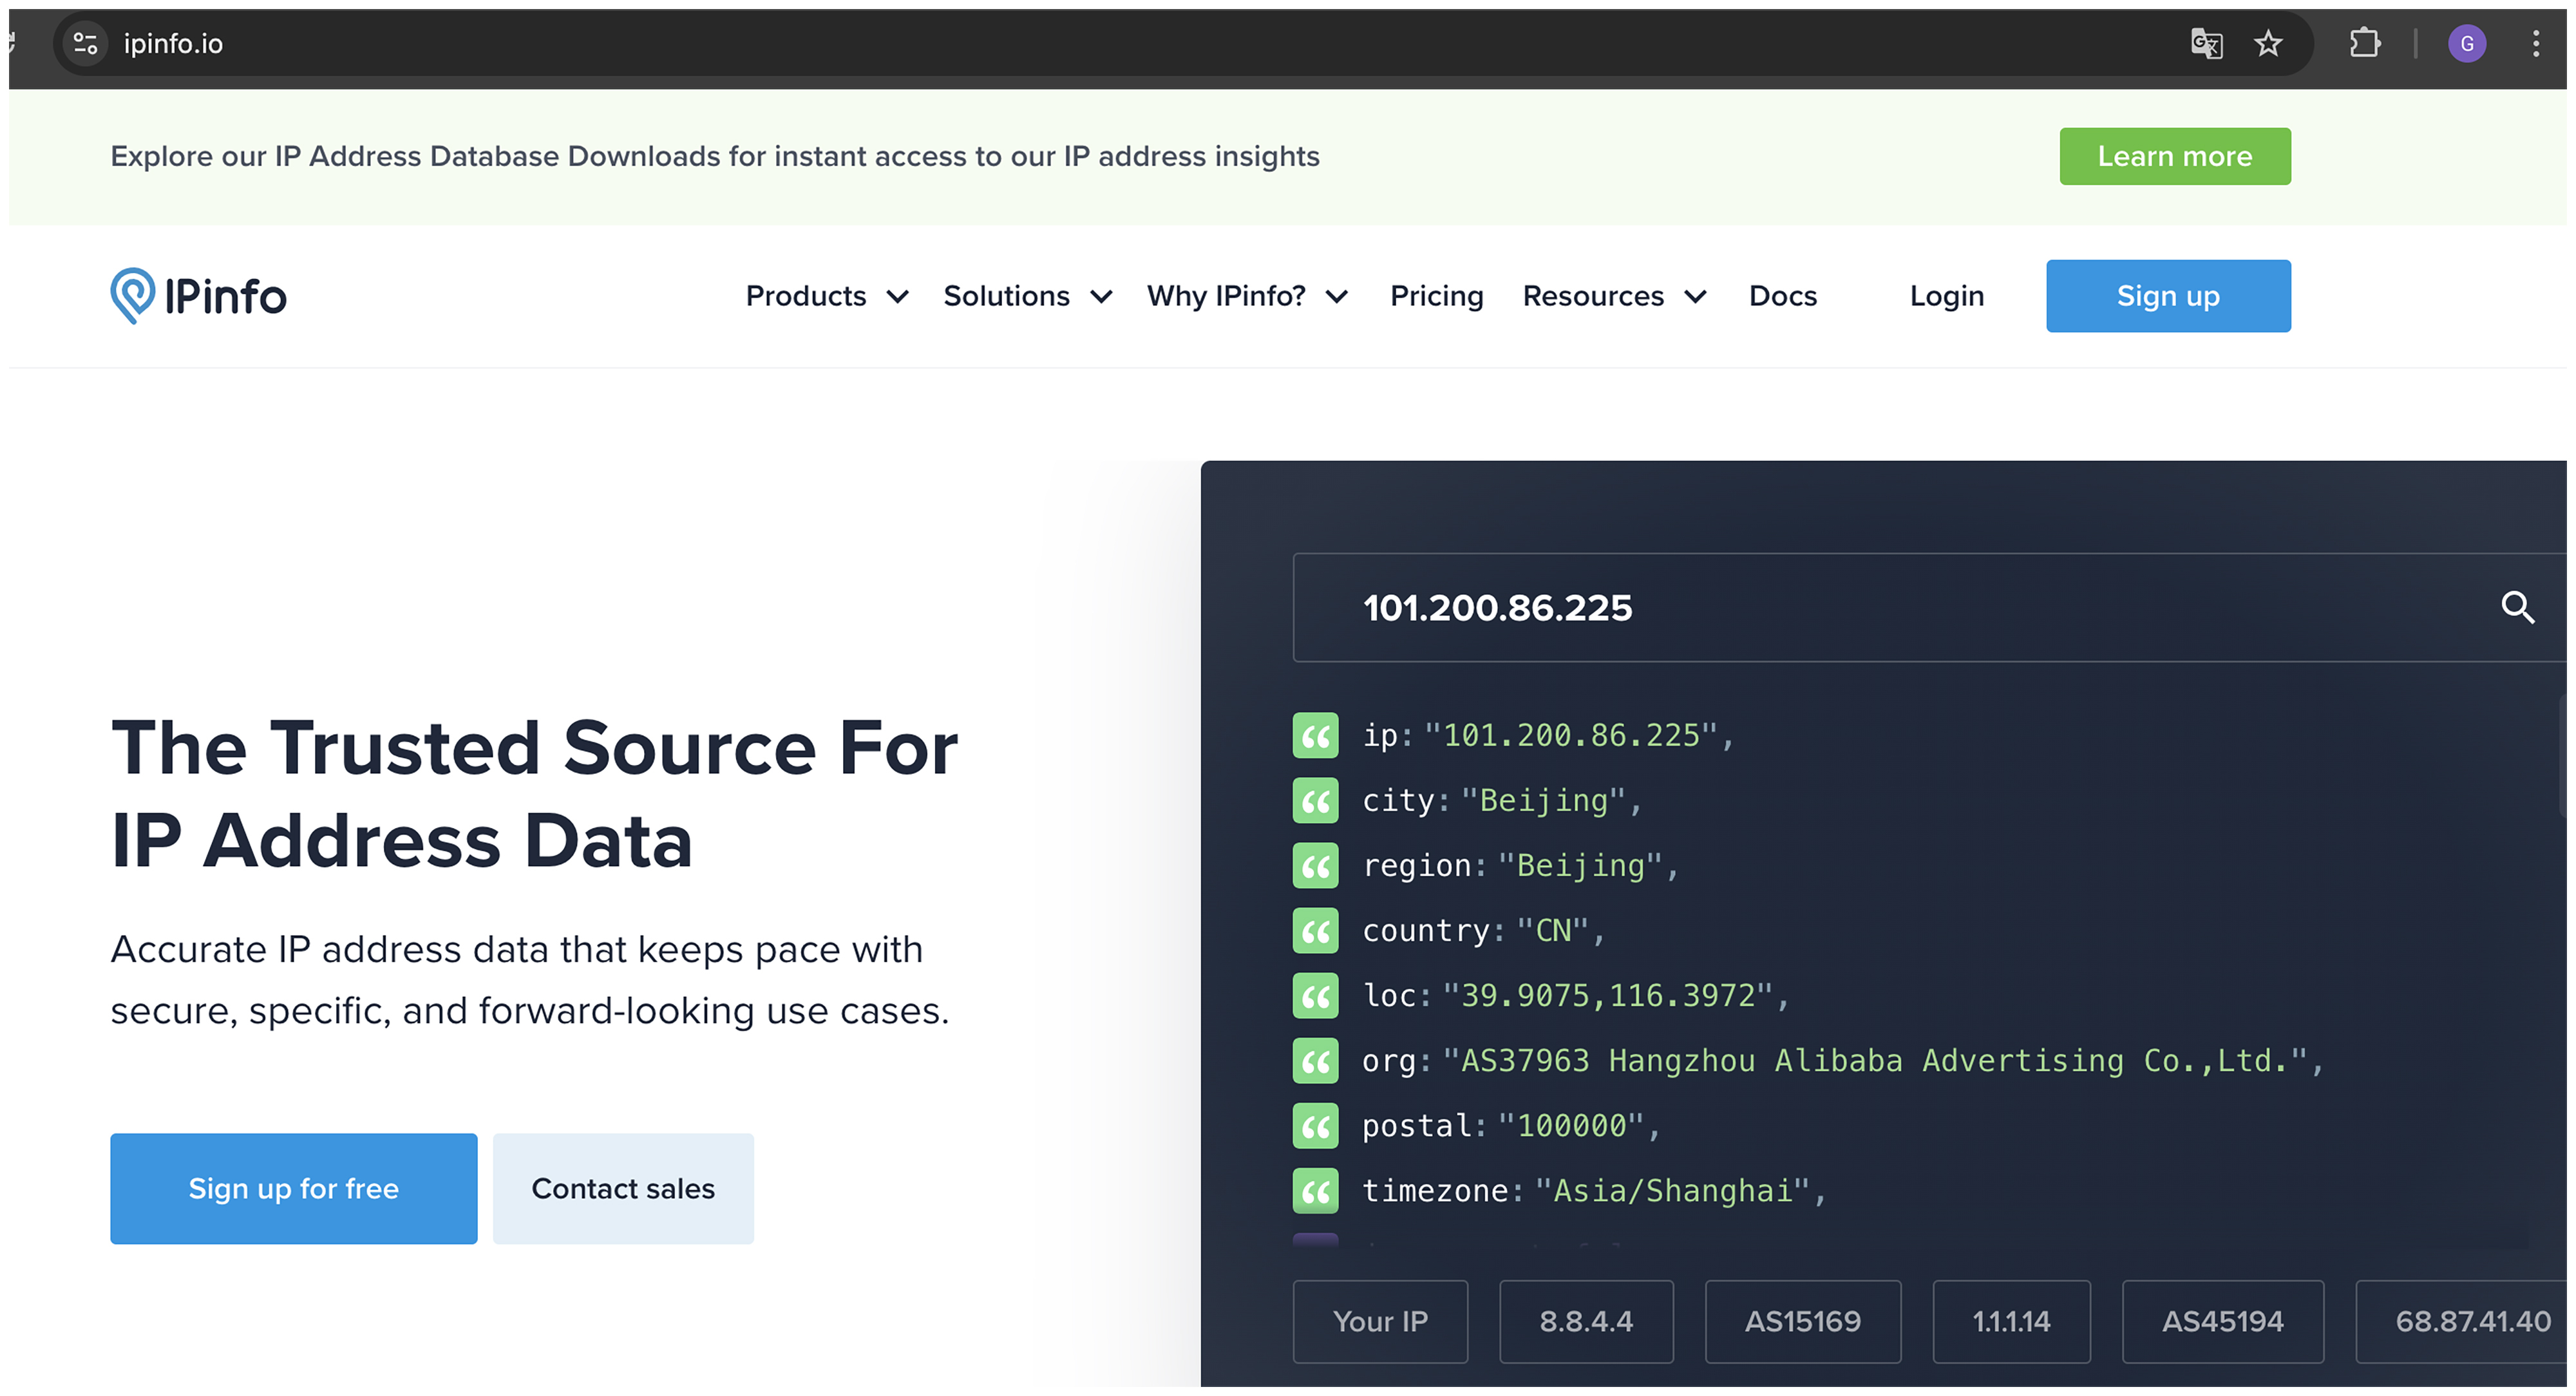Open Chrome translate page icon
The image size is (2576, 1396).
(2206, 43)
